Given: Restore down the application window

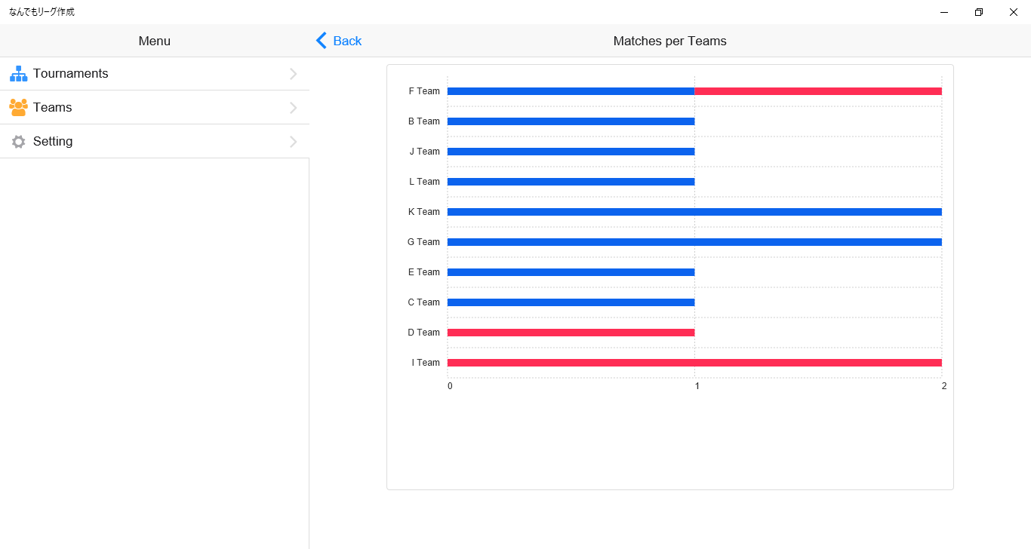Looking at the screenshot, I should pos(979,12).
